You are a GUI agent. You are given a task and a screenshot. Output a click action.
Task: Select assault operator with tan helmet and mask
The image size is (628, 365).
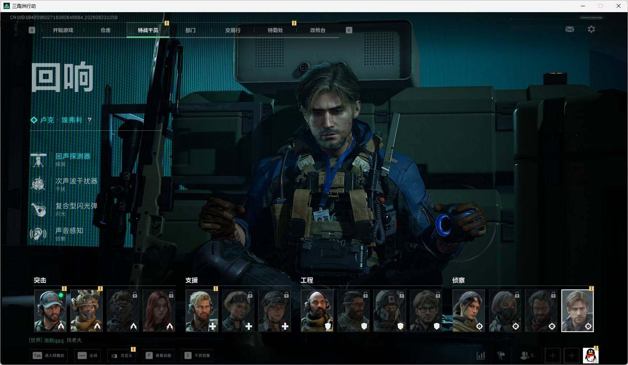click(86, 311)
